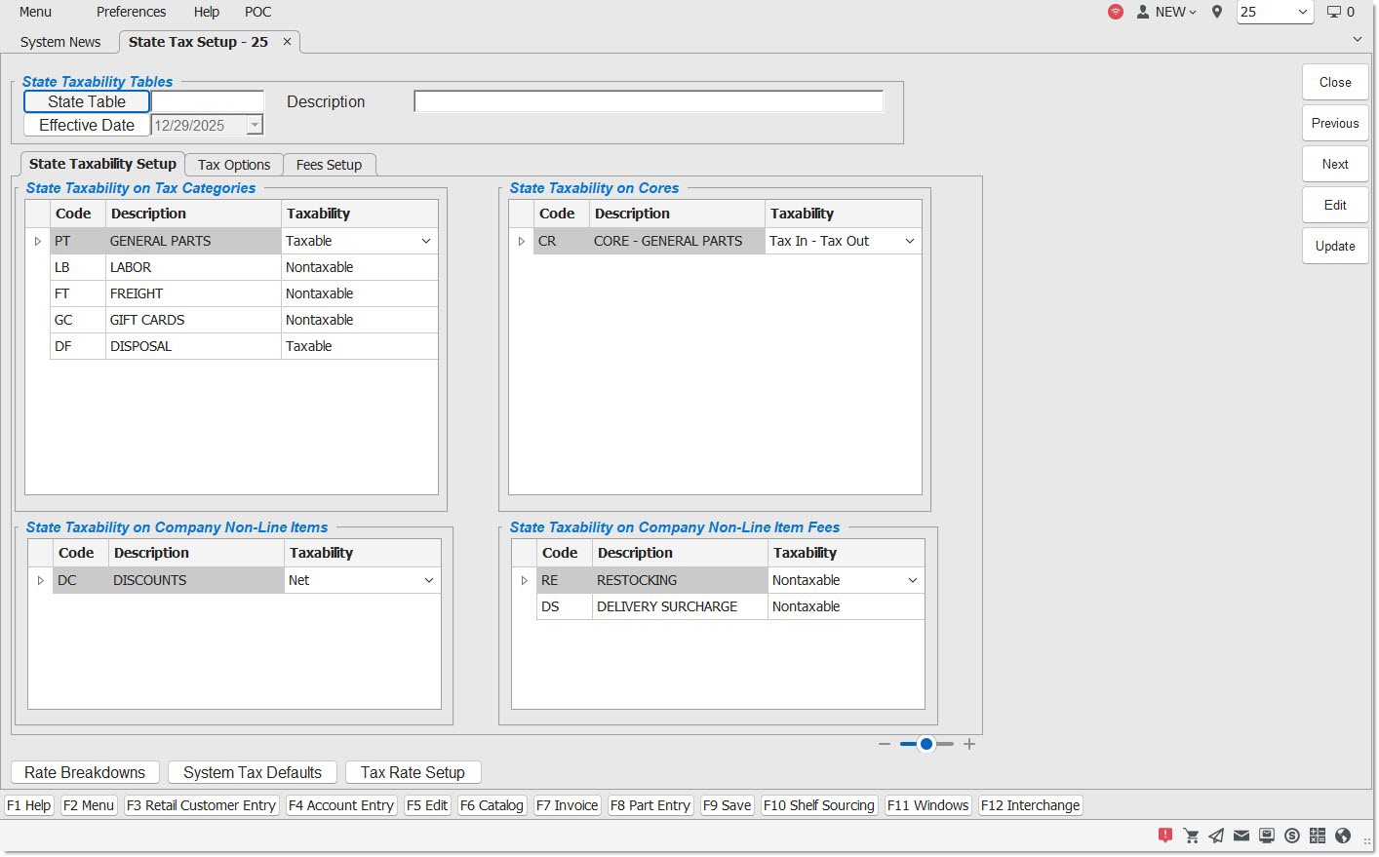Open the Preferences menu
The height and width of the screenshot is (857, 1379).
(x=131, y=13)
